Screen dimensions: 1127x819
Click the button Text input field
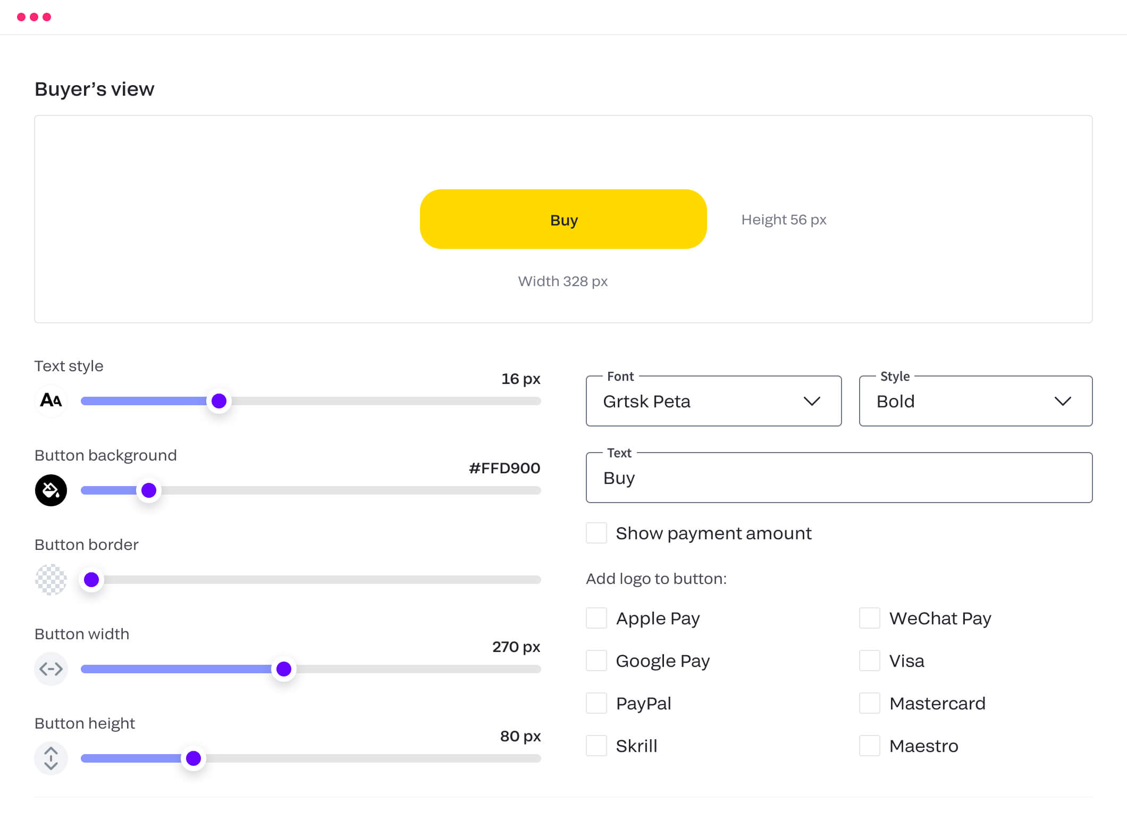coord(839,478)
